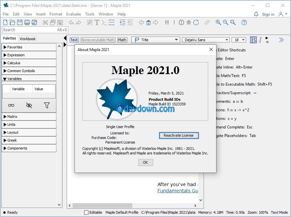Viewport: 291px width, 217px height.
Task: Open the debugger bug icon
Action: [x=189, y=22]
